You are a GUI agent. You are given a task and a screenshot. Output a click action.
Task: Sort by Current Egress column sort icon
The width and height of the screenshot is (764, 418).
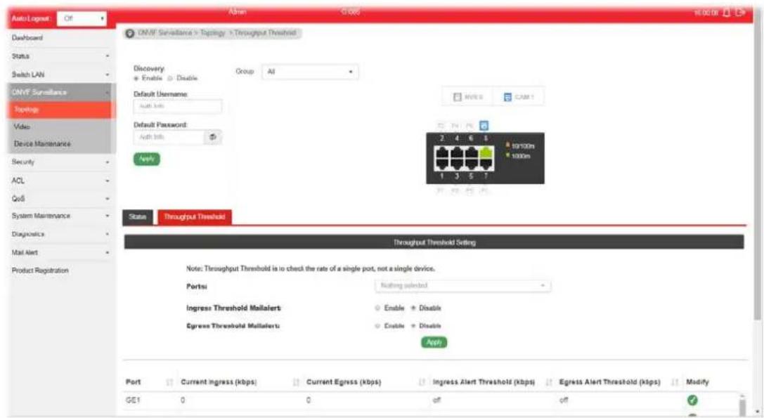pos(422,382)
